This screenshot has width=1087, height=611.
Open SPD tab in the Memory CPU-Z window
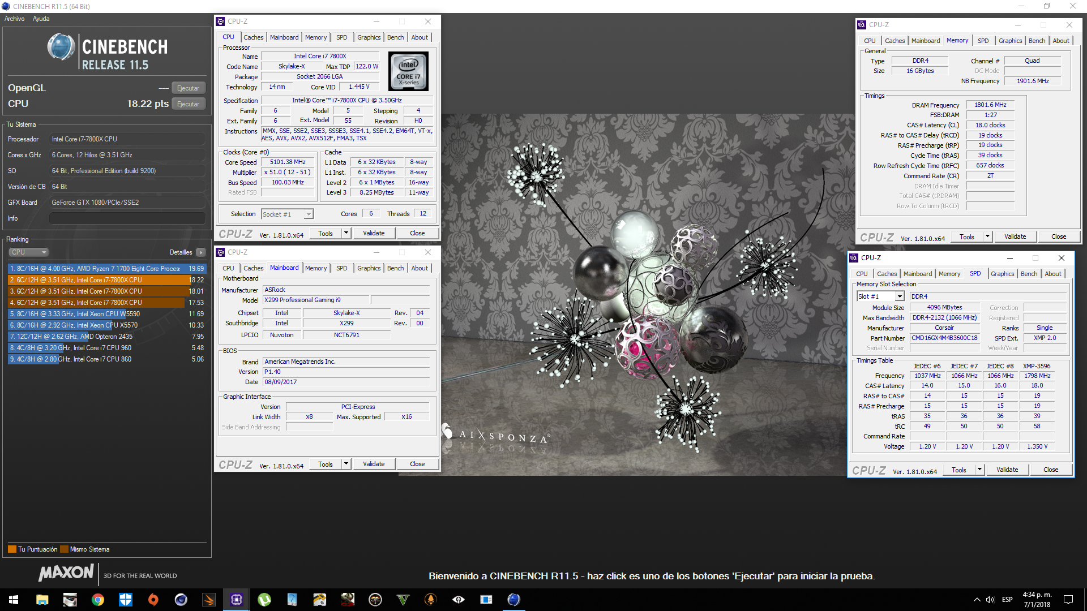pyautogui.click(x=983, y=41)
